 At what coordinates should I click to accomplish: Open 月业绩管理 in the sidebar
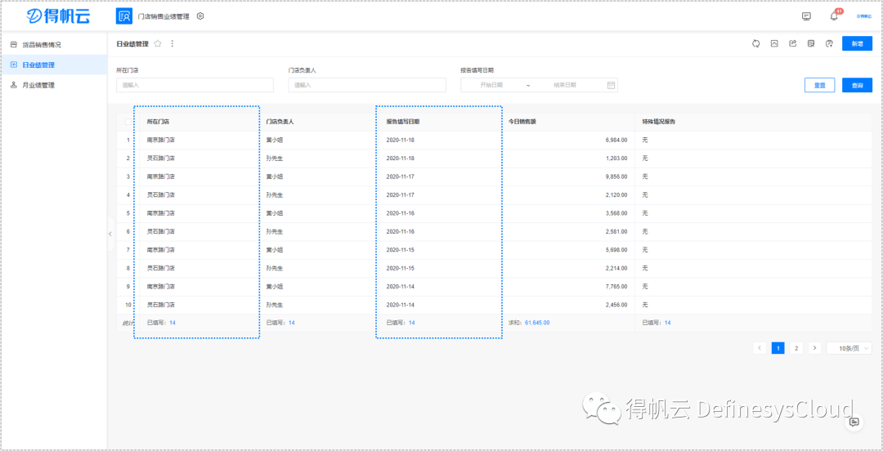click(53, 85)
